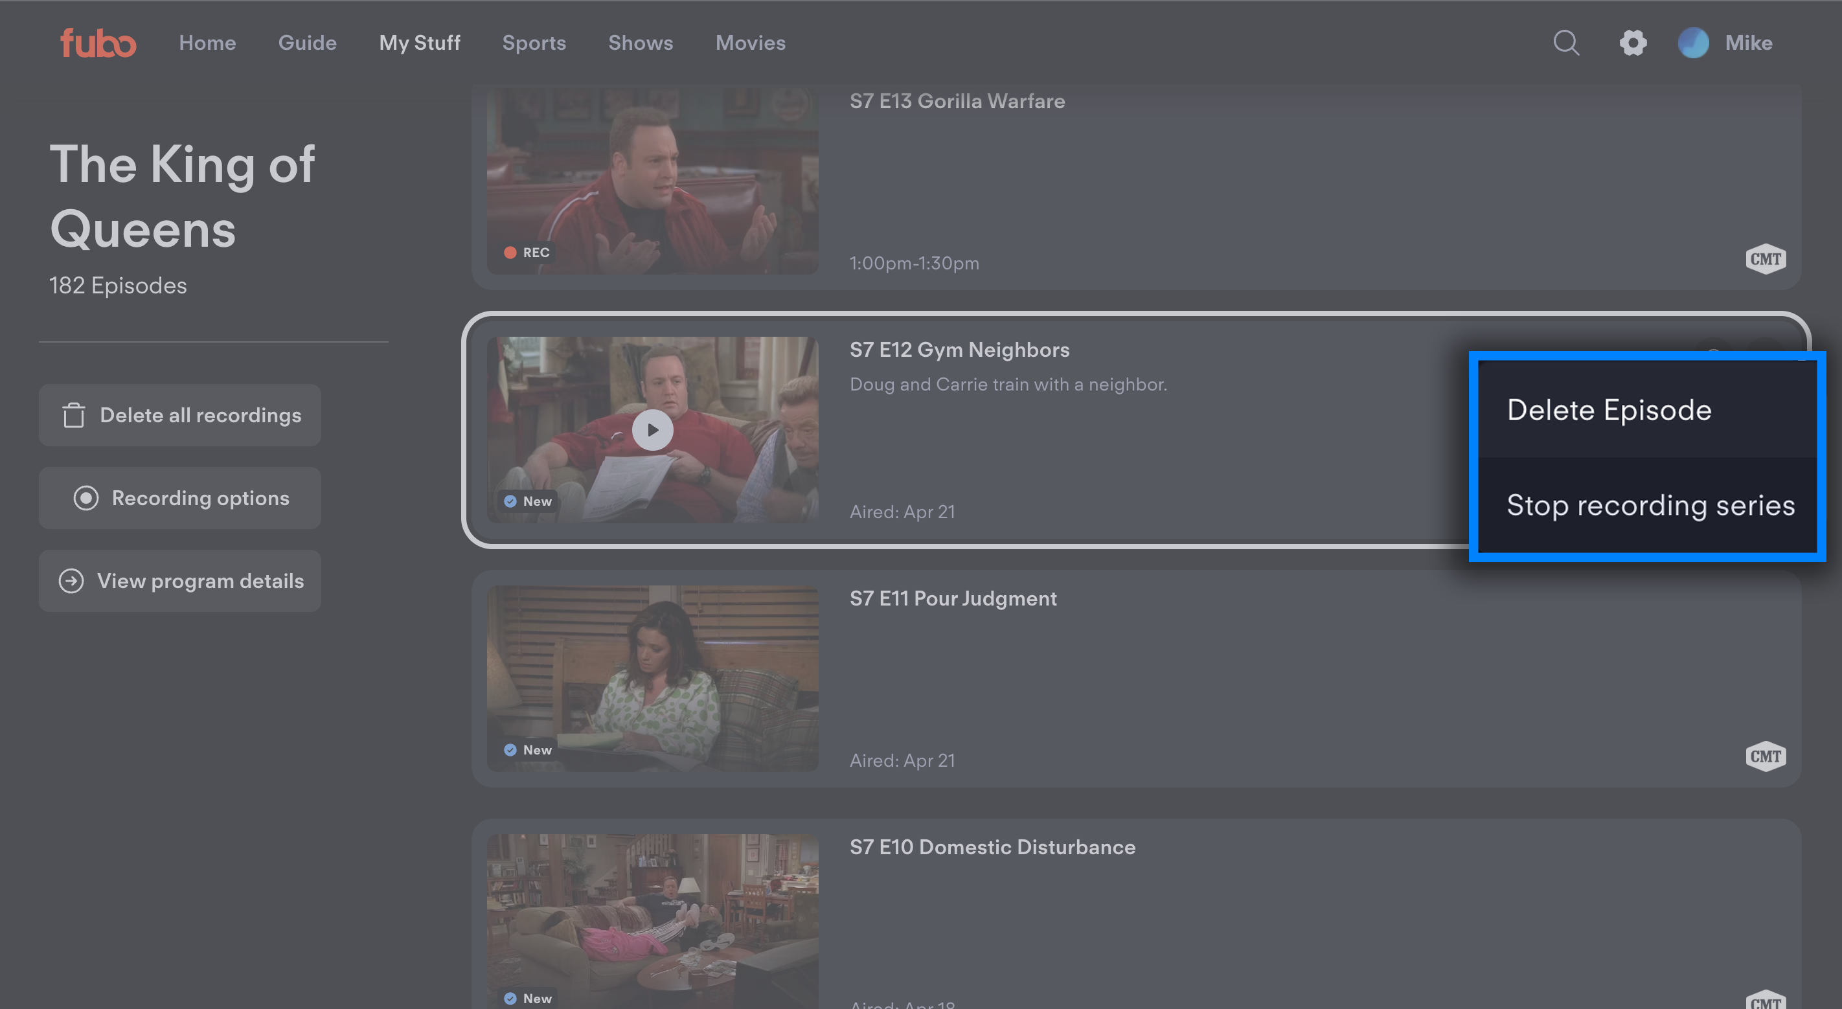The width and height of the screenshot is (1842, 1009).
Task: Navigate to the Home tab
Action: coord(207,43)
